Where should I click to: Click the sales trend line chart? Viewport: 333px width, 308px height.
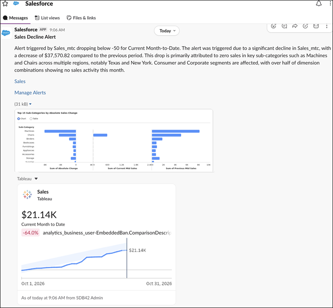click(96, 258)
